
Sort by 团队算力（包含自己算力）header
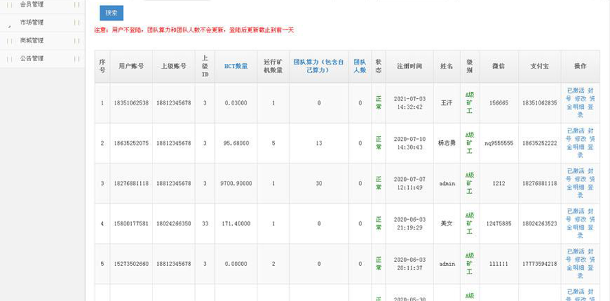319,66
